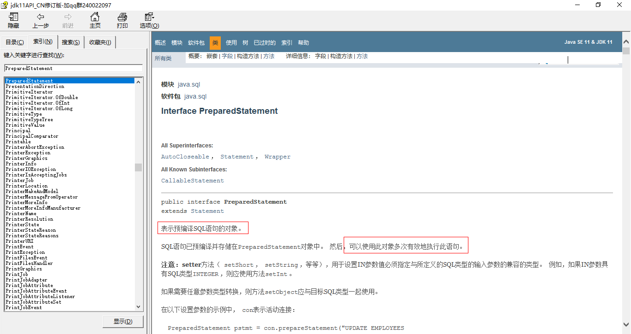Click the index list scroll down arrow

tap(138, 307)
